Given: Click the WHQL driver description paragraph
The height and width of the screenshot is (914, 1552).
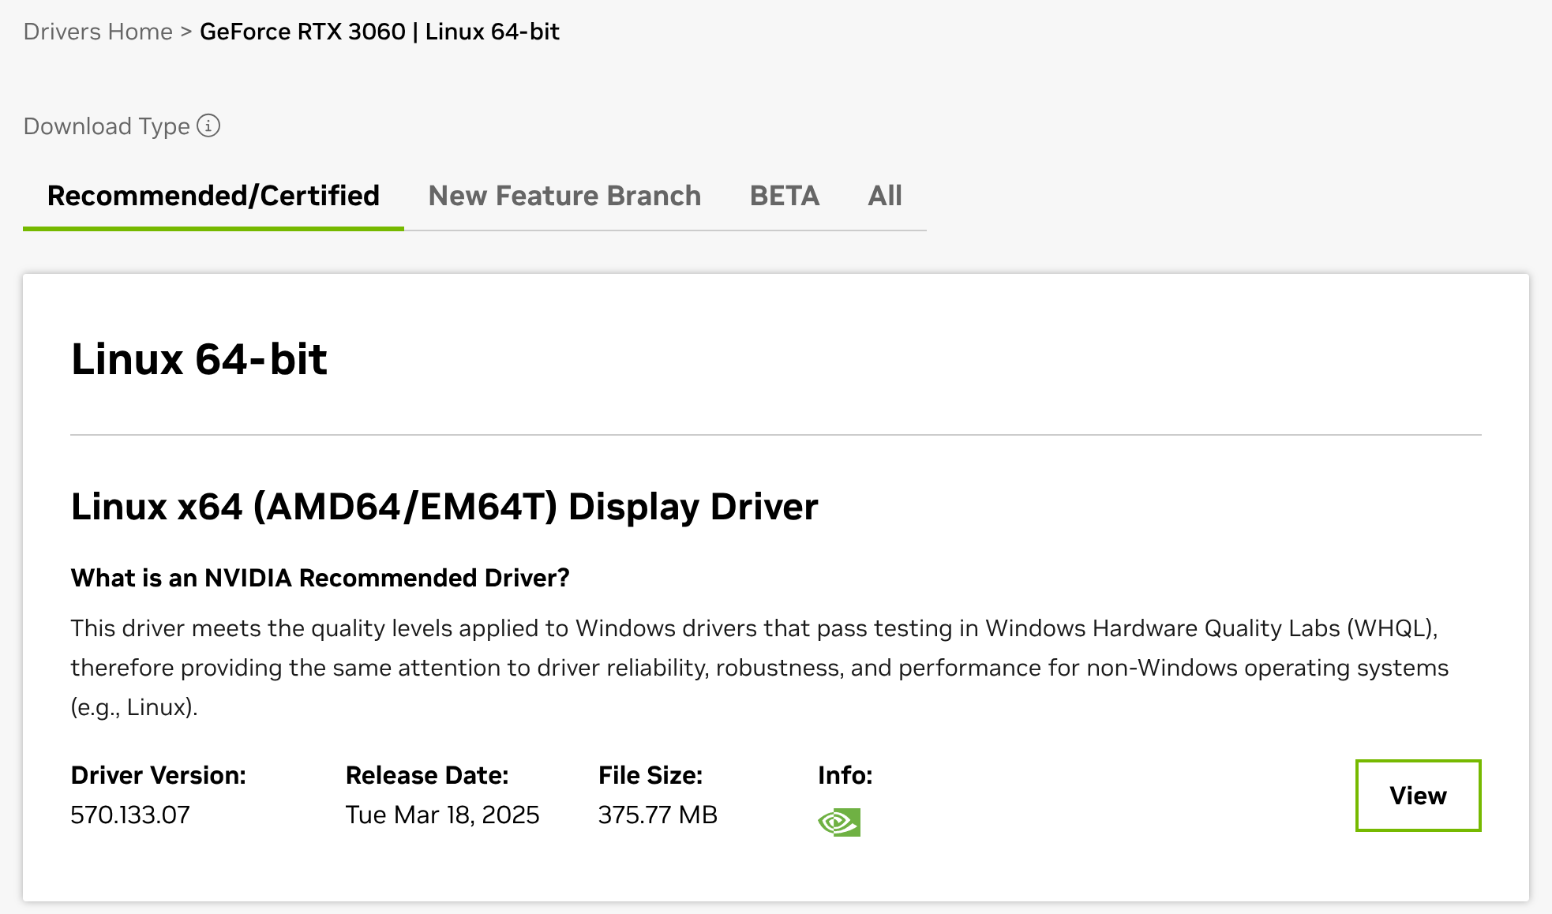Looking at the screenshot, I should point(759,668).
